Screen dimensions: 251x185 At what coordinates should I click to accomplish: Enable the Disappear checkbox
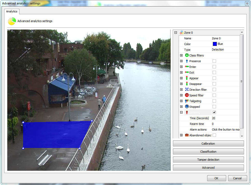click(214, 84)
